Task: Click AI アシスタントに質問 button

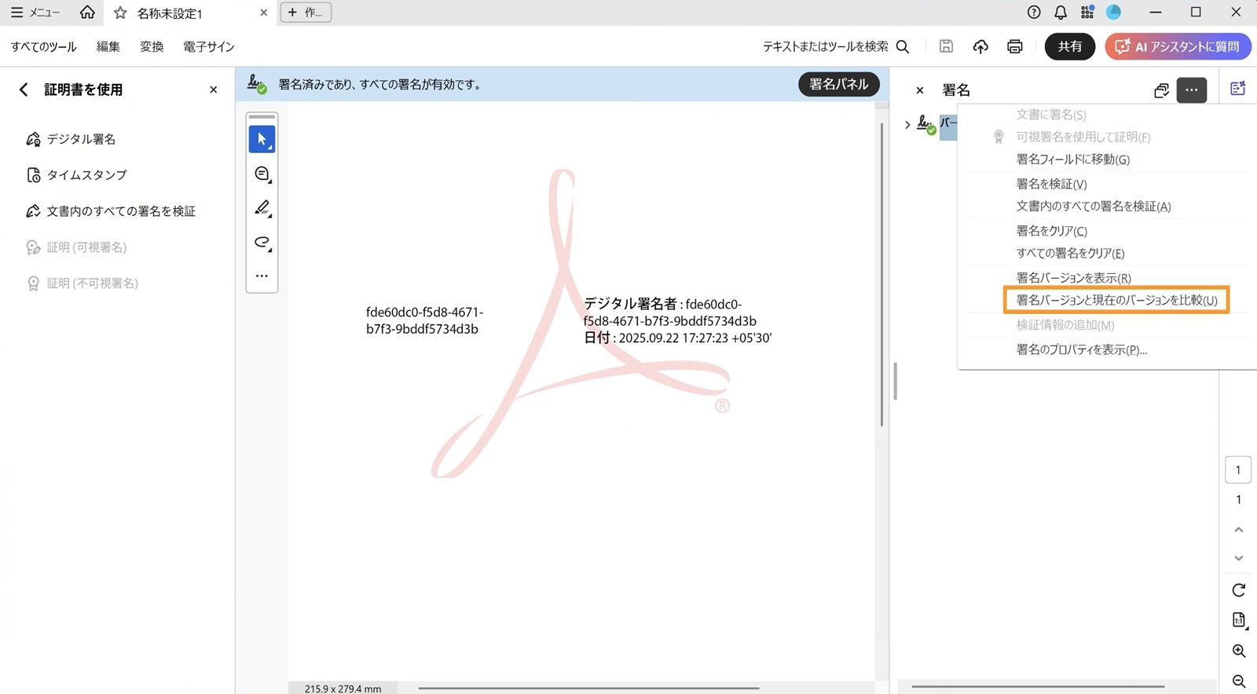Action: [1178, 46]
